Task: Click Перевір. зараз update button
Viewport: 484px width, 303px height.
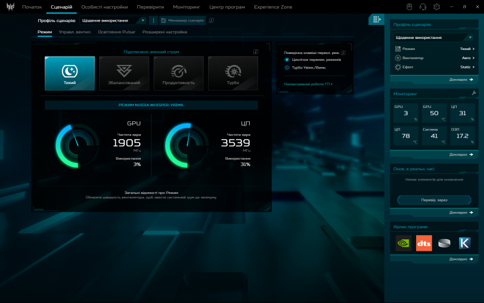Action: tap(434, 200)
